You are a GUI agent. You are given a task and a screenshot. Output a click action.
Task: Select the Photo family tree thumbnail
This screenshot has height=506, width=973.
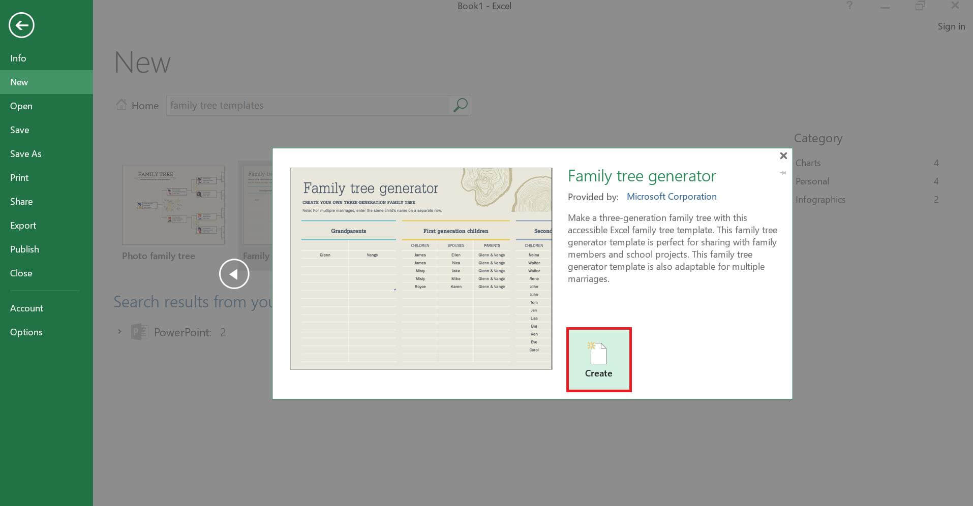(x=173, y=205)
